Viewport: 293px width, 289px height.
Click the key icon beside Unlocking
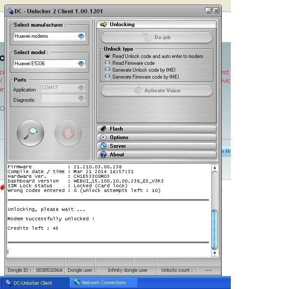[103, 24]
